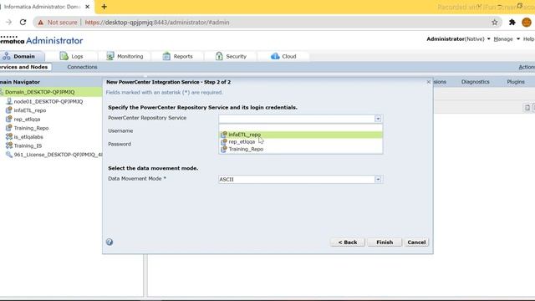Open the browser profile avatar
The height and width of the screenshot is (301, 535).
click(x=527, y=23)
